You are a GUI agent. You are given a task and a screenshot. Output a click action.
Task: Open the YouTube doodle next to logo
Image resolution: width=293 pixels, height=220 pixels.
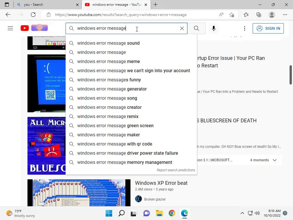(39, 28)
